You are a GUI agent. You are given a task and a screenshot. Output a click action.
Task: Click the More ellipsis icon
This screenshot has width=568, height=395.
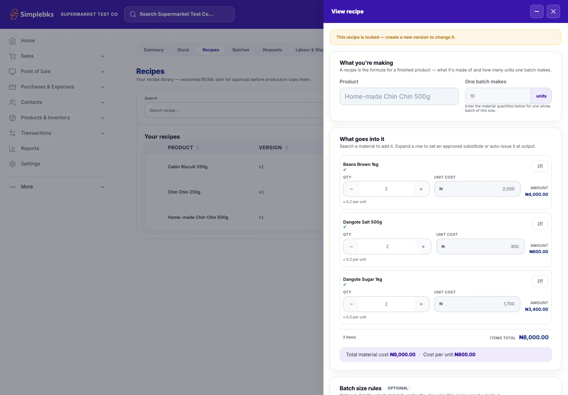pos(13,187)
